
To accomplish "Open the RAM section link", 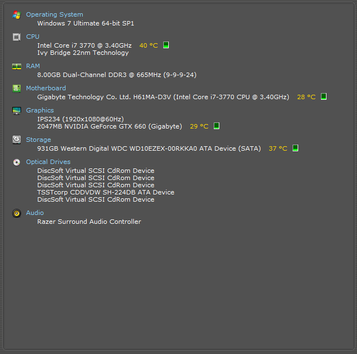I will click(33, 66).
